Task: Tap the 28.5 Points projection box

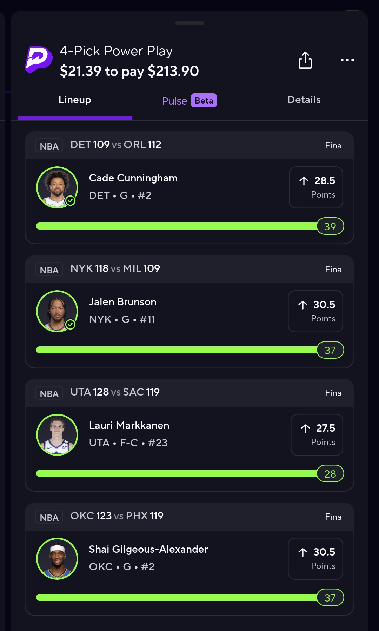Action: click(316, 187)
